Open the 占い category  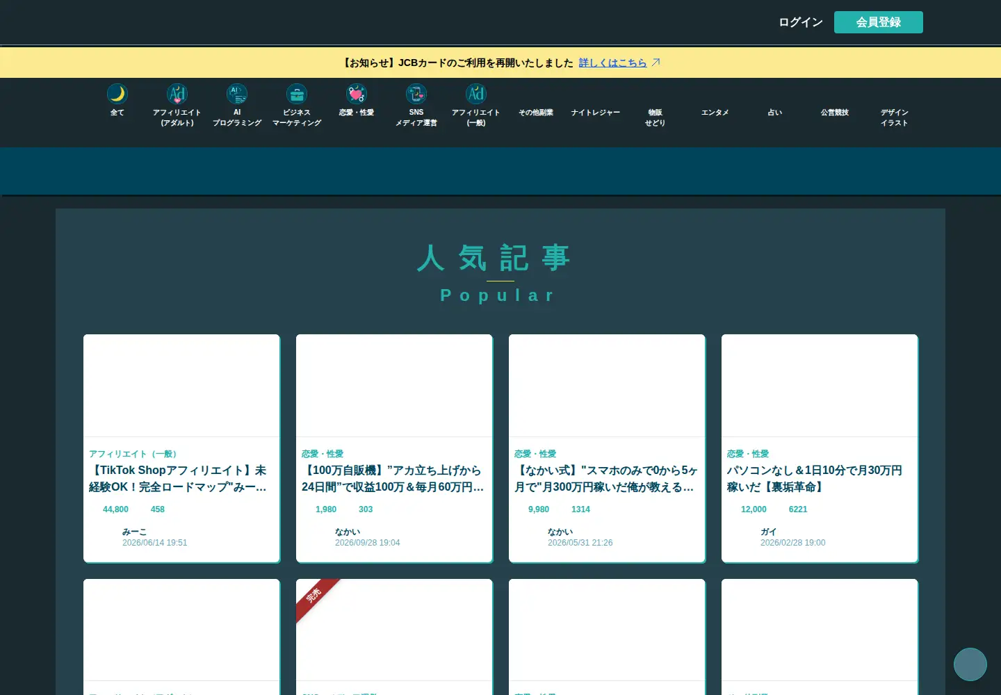click(775, 113)
